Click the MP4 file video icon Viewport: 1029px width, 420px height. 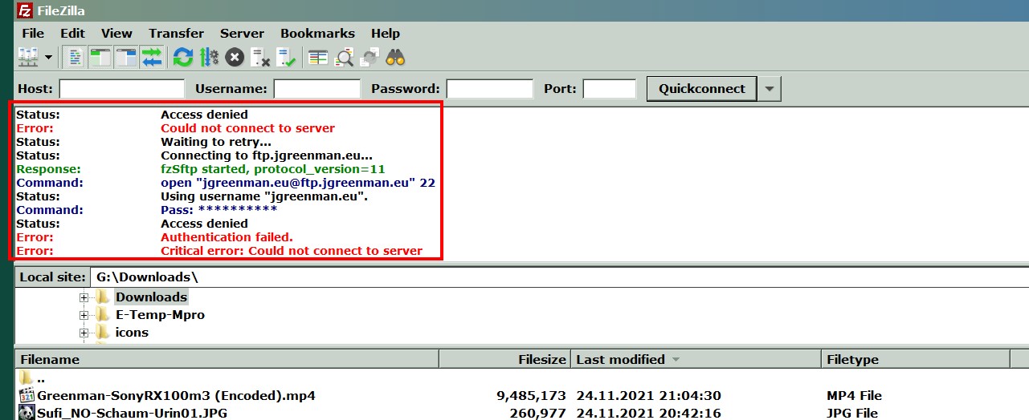click(x=27, y=396)
